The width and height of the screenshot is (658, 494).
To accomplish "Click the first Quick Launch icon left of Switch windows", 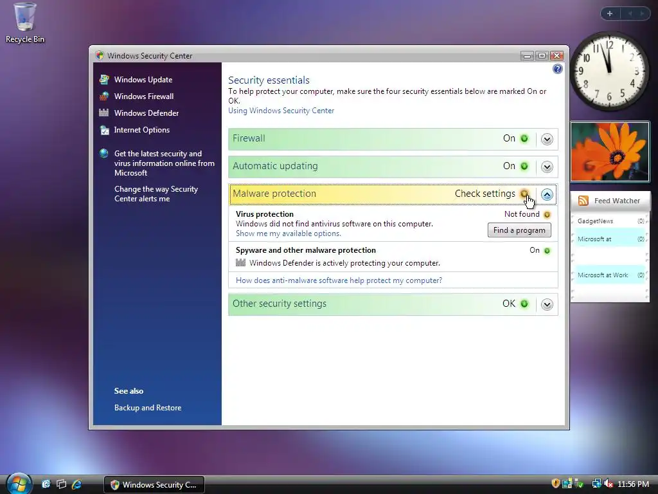I will (x=46, y=484).
